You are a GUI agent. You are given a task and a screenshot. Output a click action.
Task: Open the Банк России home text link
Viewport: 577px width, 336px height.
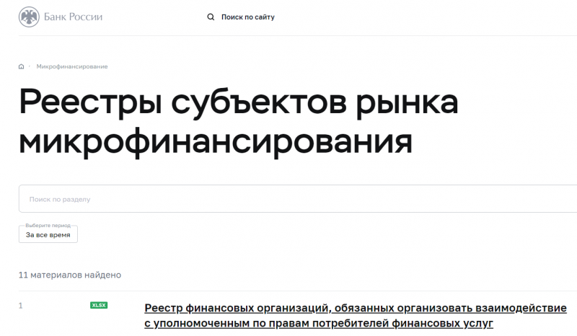point(73,17)
